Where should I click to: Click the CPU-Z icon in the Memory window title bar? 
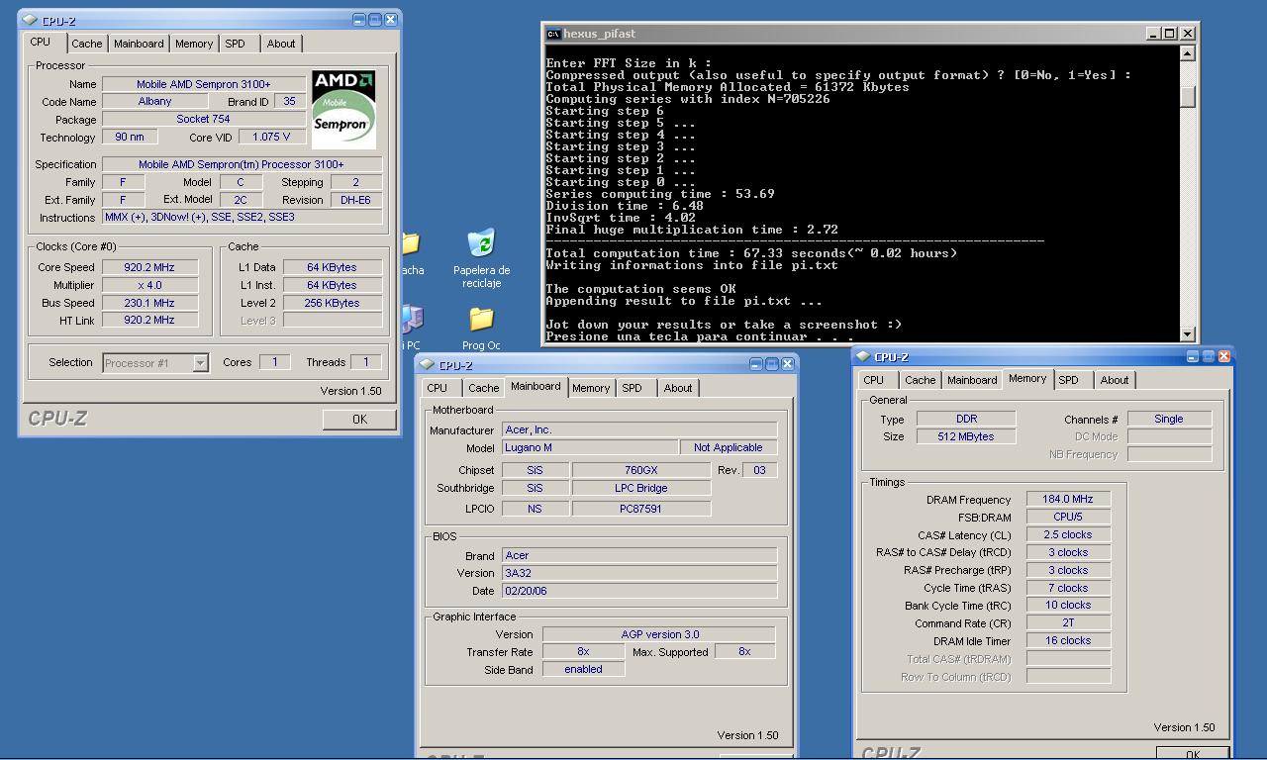pos(863,356)
